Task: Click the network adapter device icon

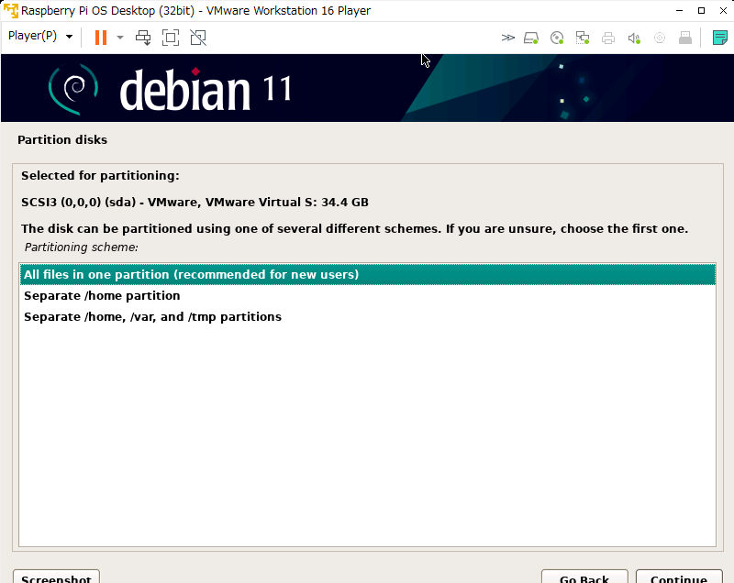Action: (583, 38)
